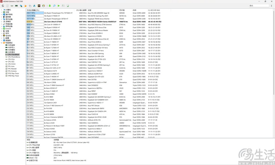Screen dimensions: 275x165
Task: Select the 数据库 tree item
Action: point(7,40)
